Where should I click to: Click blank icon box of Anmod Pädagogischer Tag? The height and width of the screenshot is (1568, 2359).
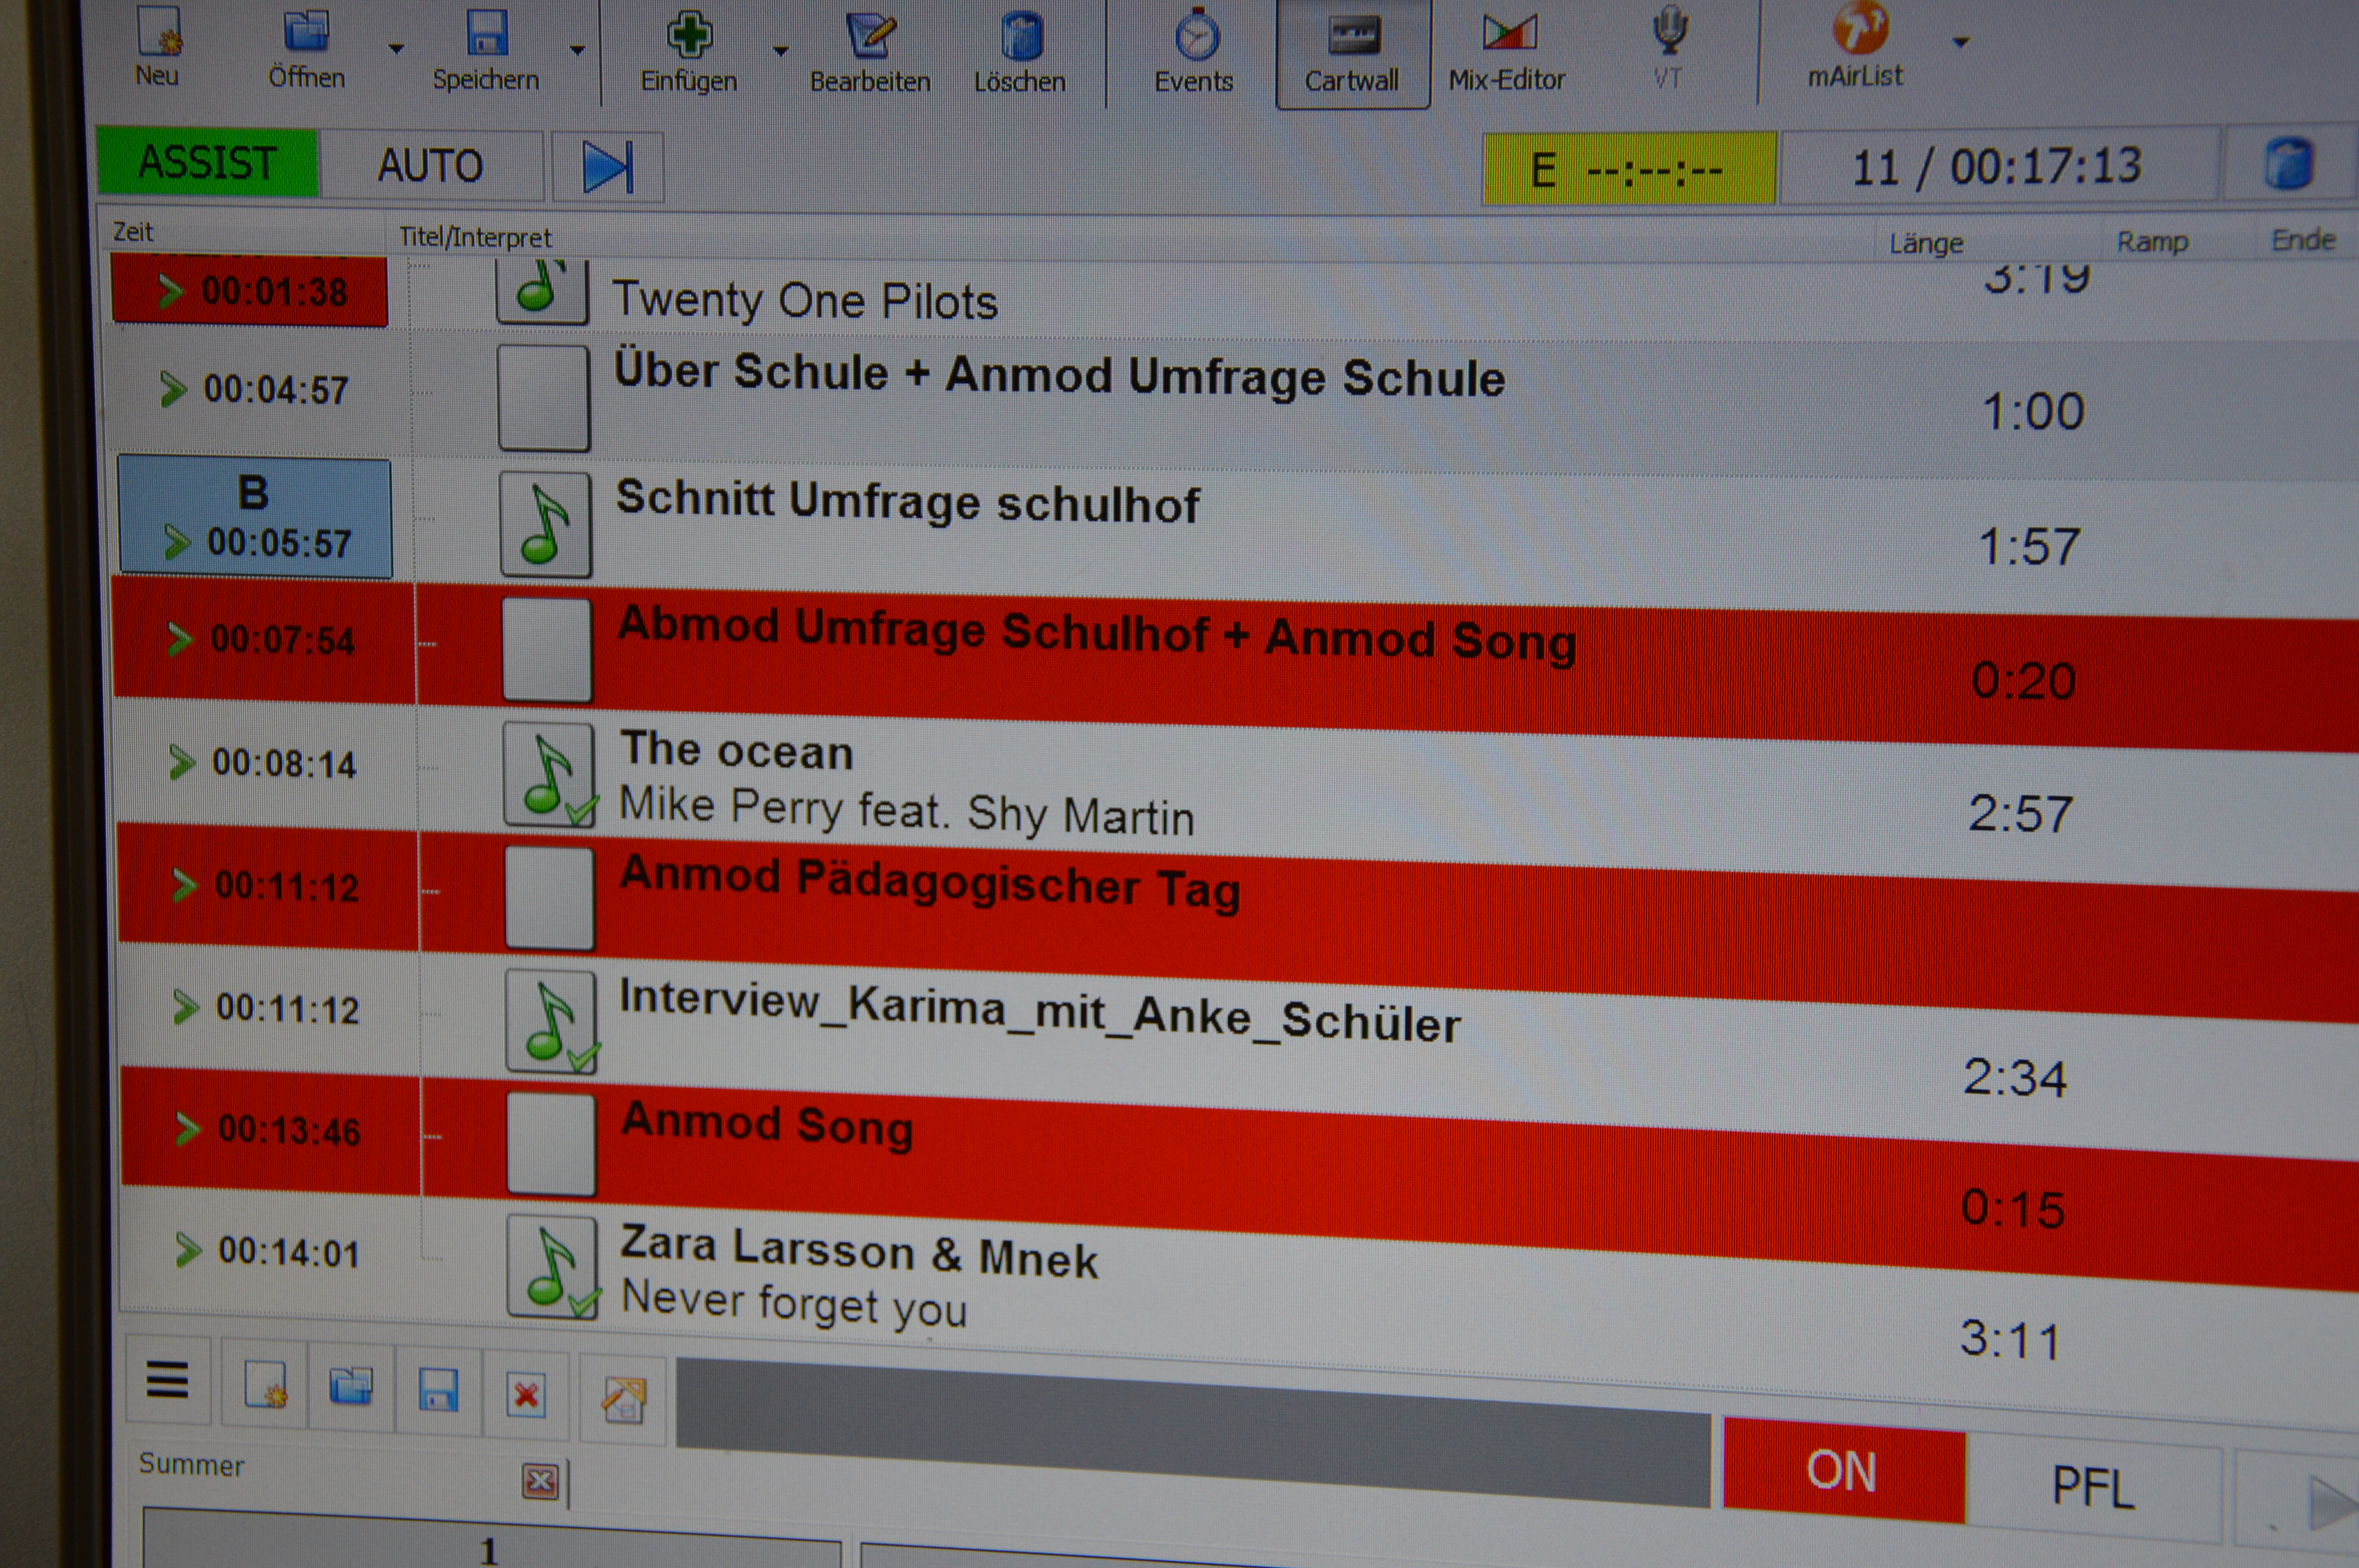[550, 898]
